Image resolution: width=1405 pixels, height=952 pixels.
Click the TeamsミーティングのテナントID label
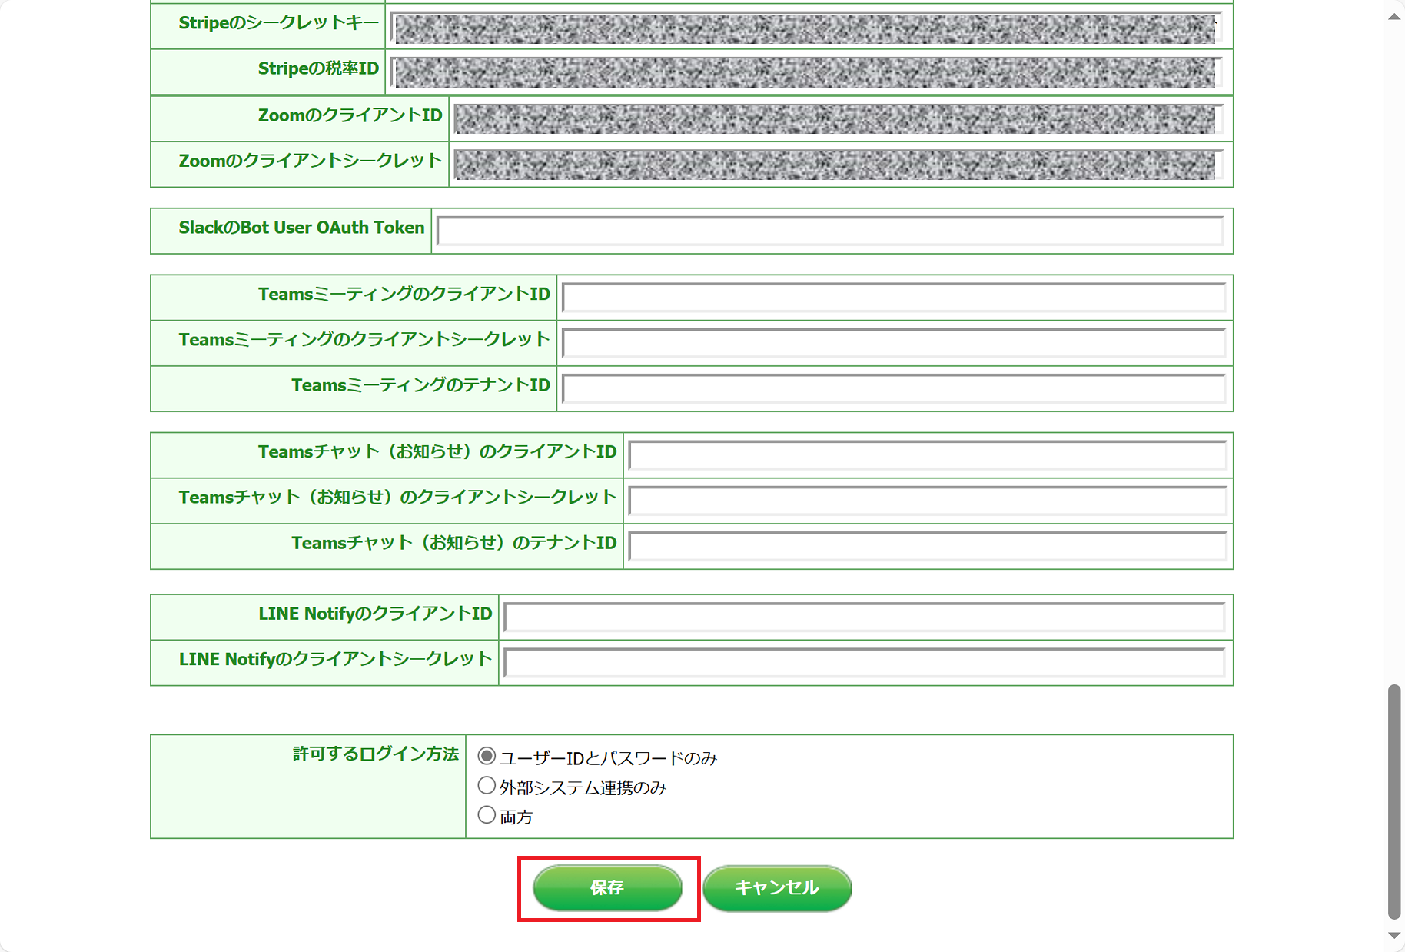(421, 385)
